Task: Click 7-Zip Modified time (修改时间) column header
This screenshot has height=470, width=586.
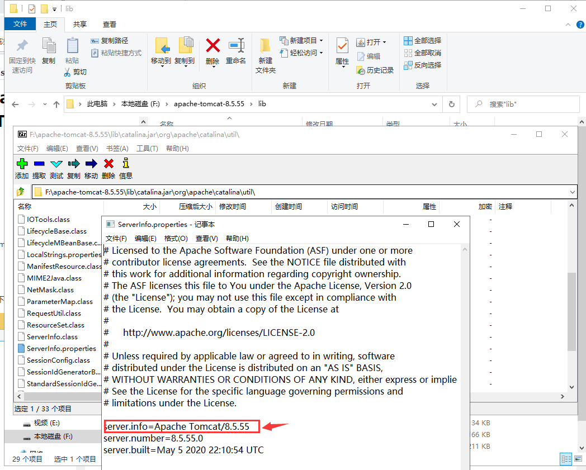Action: [x=244, y=207]
